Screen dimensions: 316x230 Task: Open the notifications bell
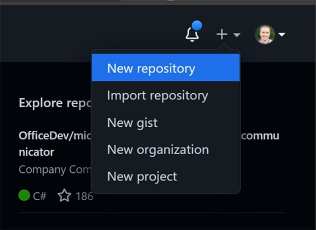[192, 35]
